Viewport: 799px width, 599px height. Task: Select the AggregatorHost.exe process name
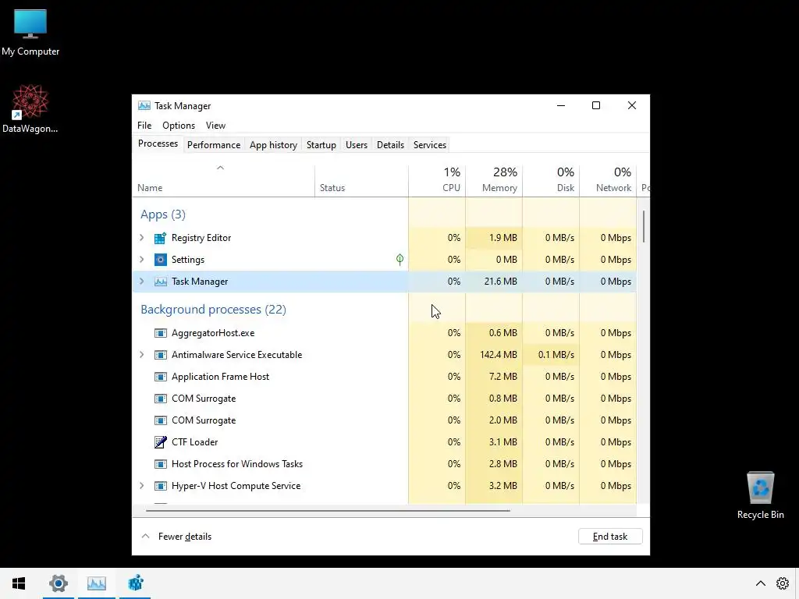click(213, 333)
